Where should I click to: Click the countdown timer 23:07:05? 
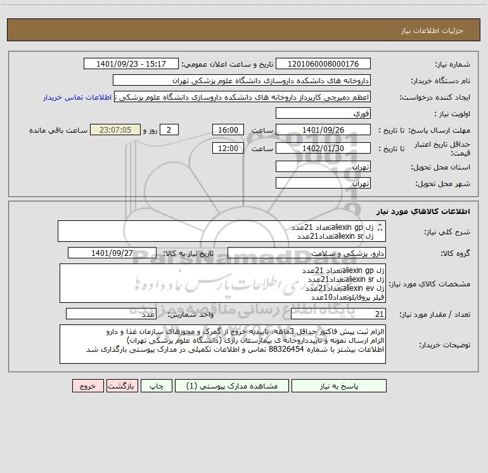tap(115, 130)
